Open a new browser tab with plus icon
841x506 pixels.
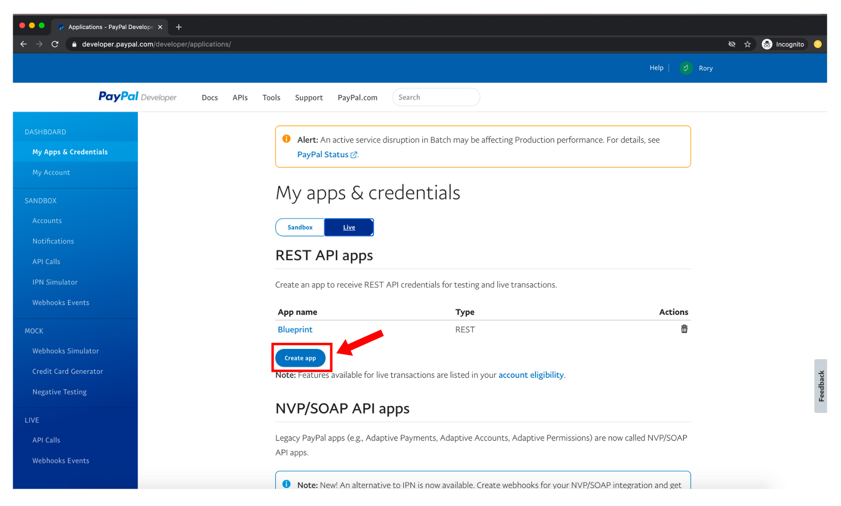179,27
